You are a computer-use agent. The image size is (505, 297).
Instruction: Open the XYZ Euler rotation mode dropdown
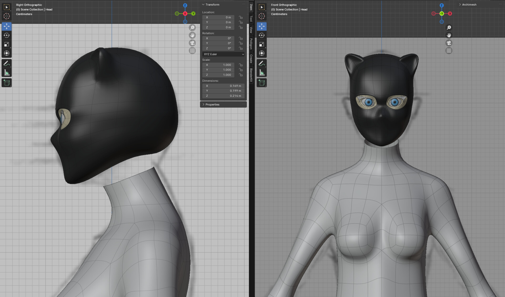[223, 54]
